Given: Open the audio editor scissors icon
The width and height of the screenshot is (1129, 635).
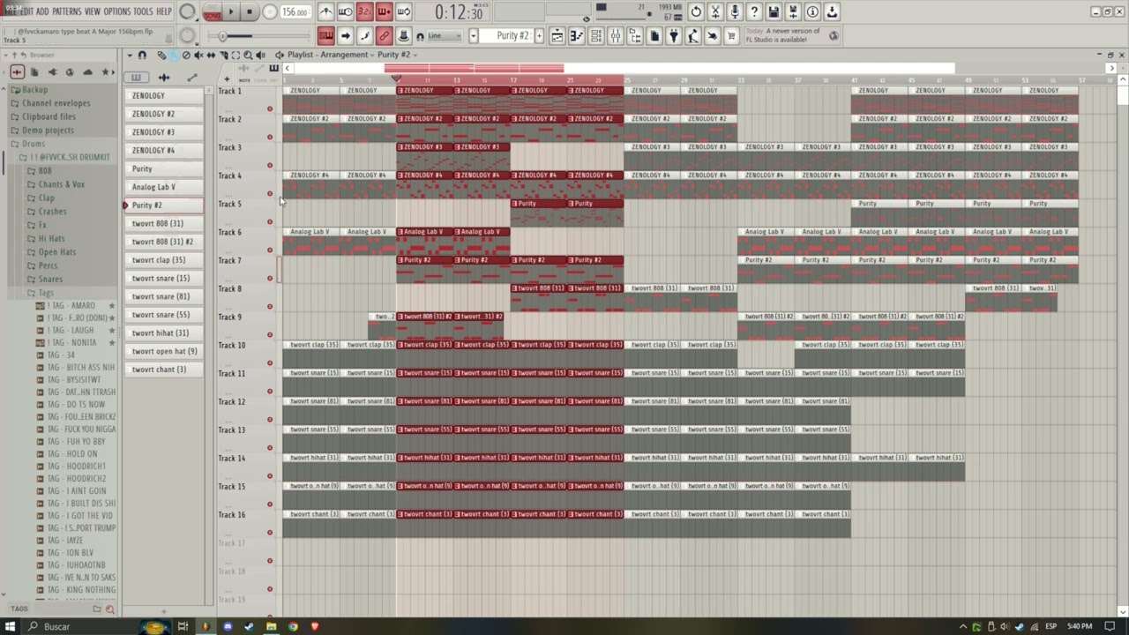Looking at the screenshot, I should point(715,12).
